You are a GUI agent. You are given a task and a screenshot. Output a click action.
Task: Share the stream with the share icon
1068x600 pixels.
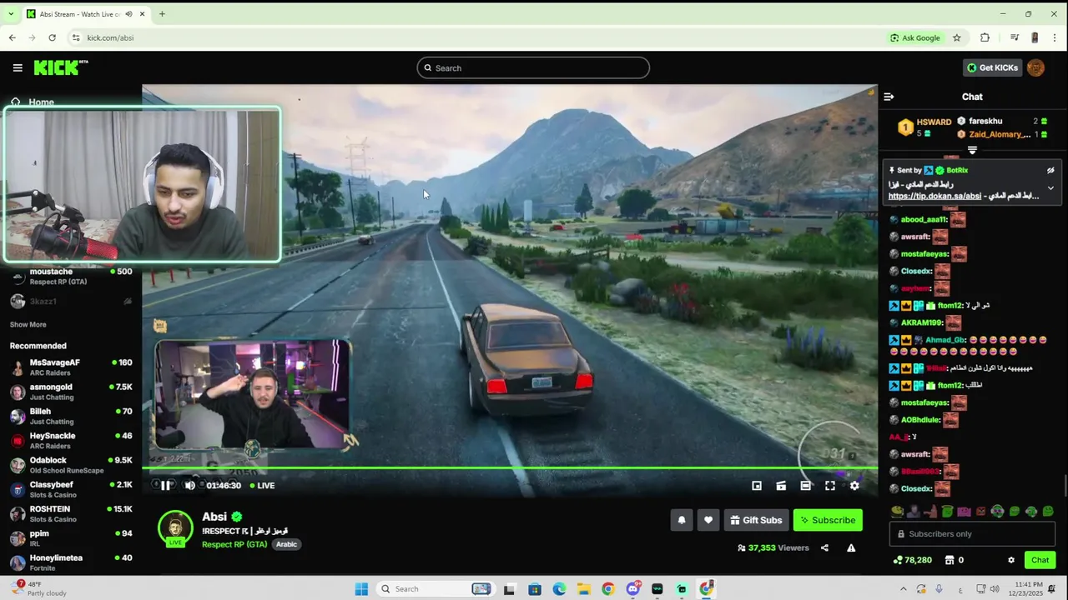824,547
